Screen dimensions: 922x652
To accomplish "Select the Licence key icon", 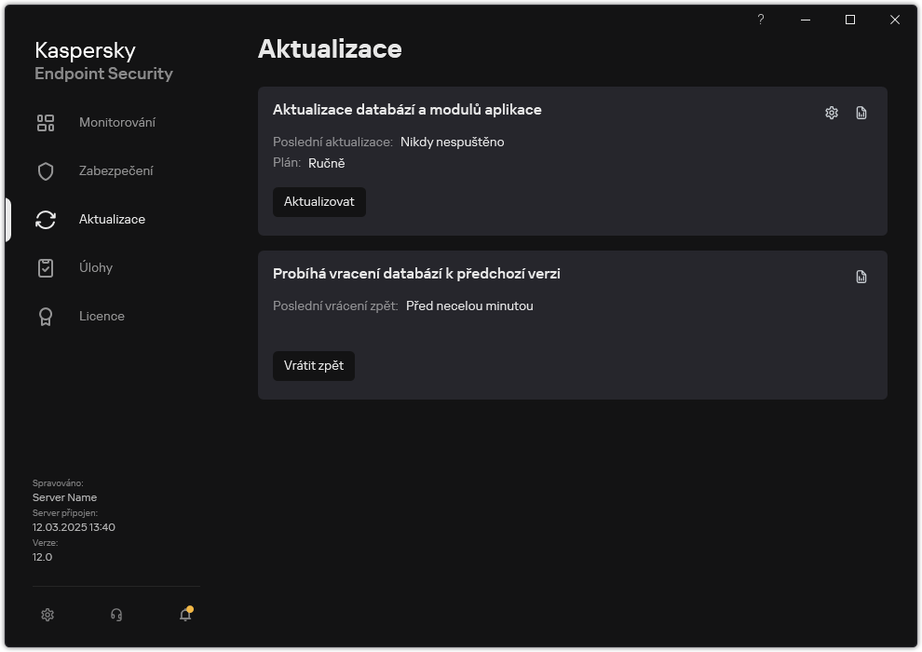I will pyautogui.click(x=45, y=316).
